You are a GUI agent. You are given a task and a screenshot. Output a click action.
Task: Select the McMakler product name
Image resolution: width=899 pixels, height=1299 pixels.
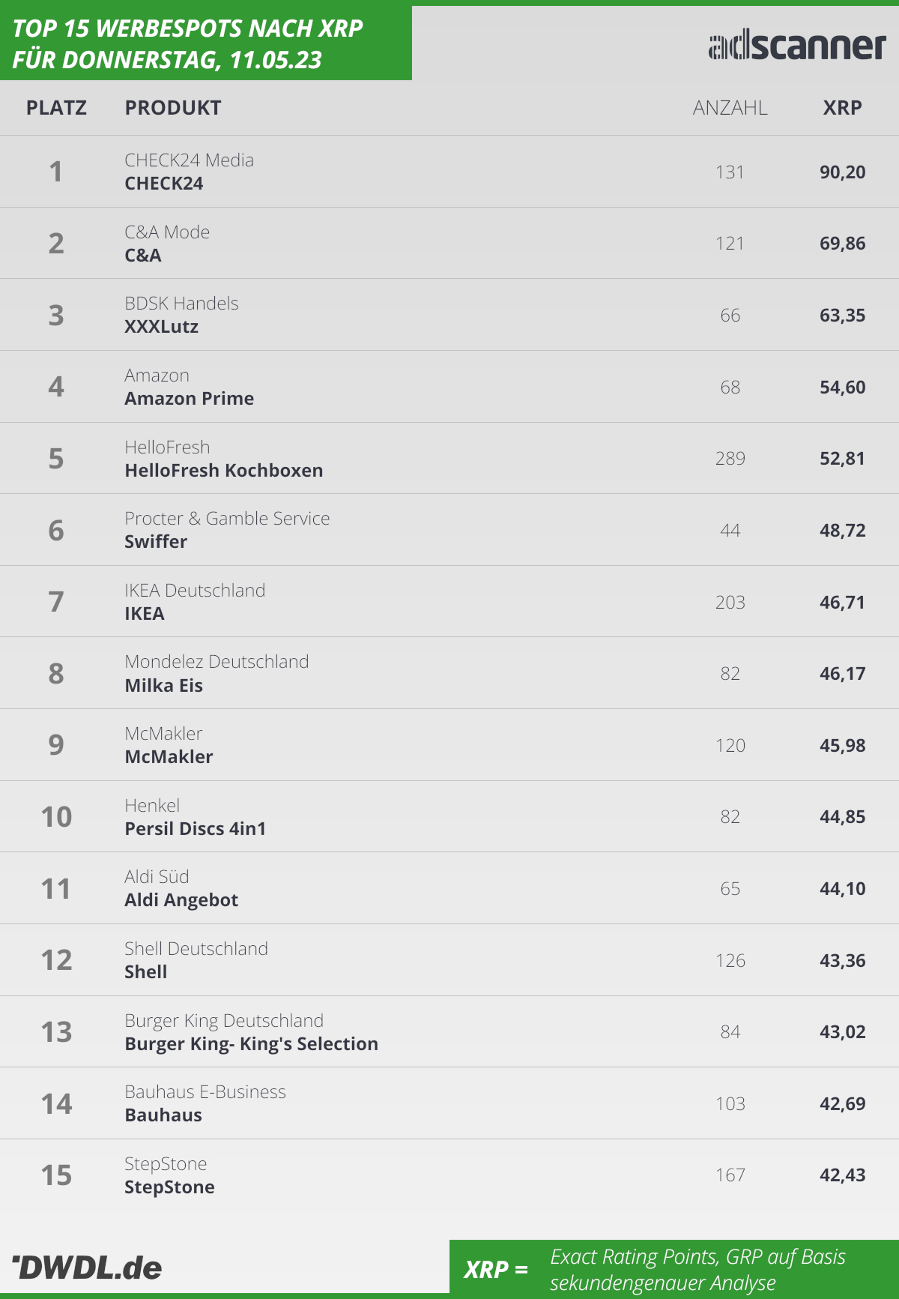click(x=169, y=757)
